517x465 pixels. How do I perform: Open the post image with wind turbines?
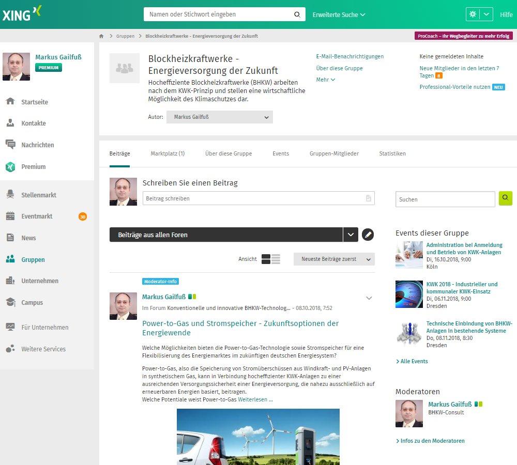258,437
